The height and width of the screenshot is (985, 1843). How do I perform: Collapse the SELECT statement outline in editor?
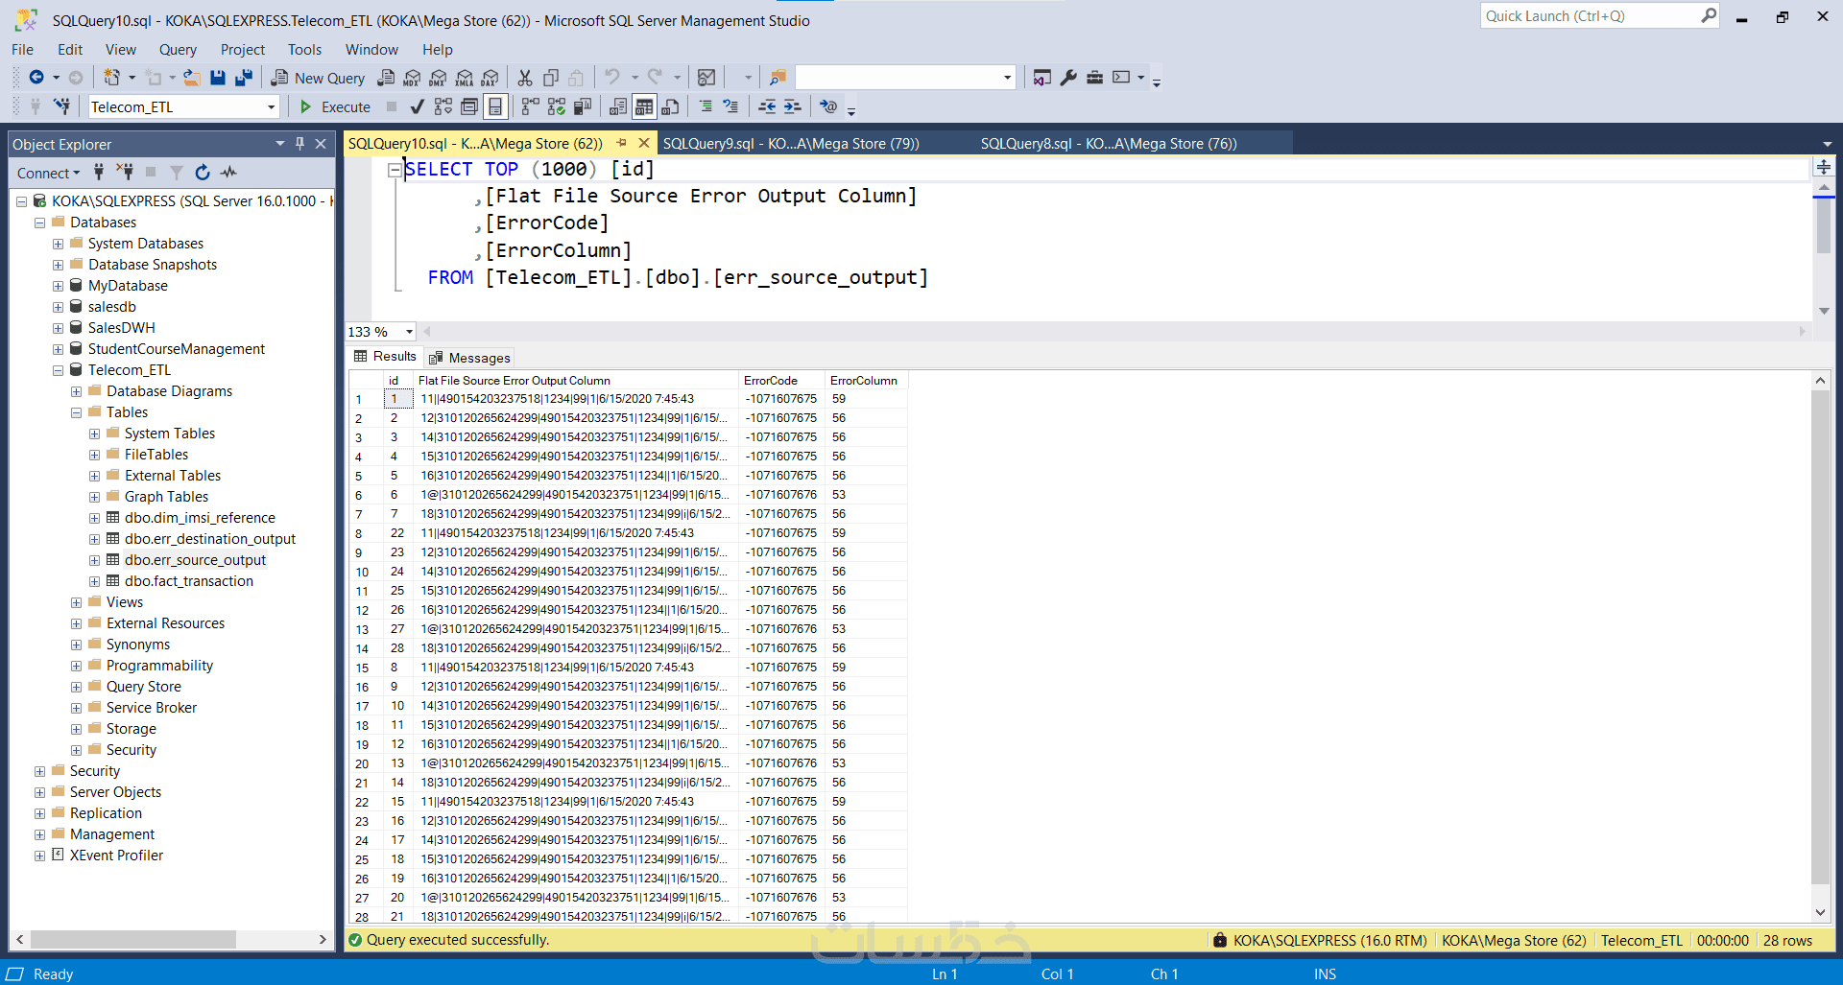(395, 170)
